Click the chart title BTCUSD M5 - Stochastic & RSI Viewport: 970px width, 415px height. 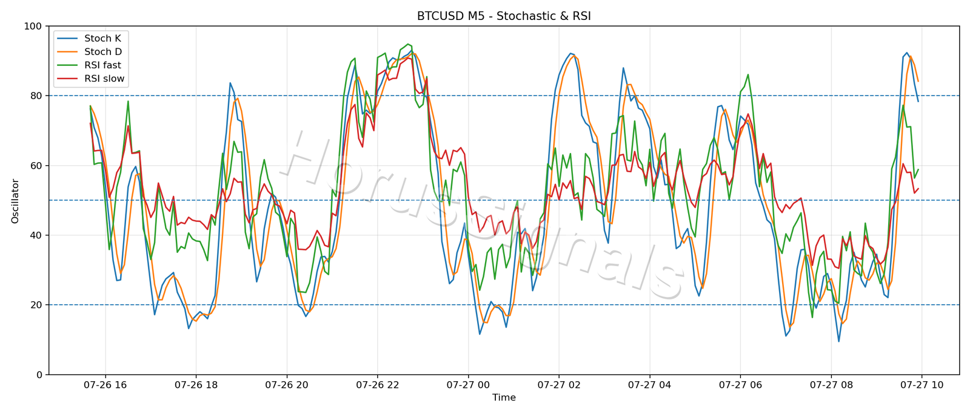click(504, 16)
